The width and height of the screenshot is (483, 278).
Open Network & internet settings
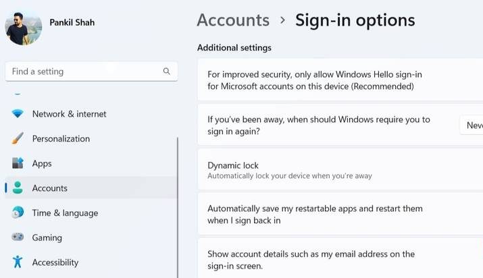(x=91, y=114)
